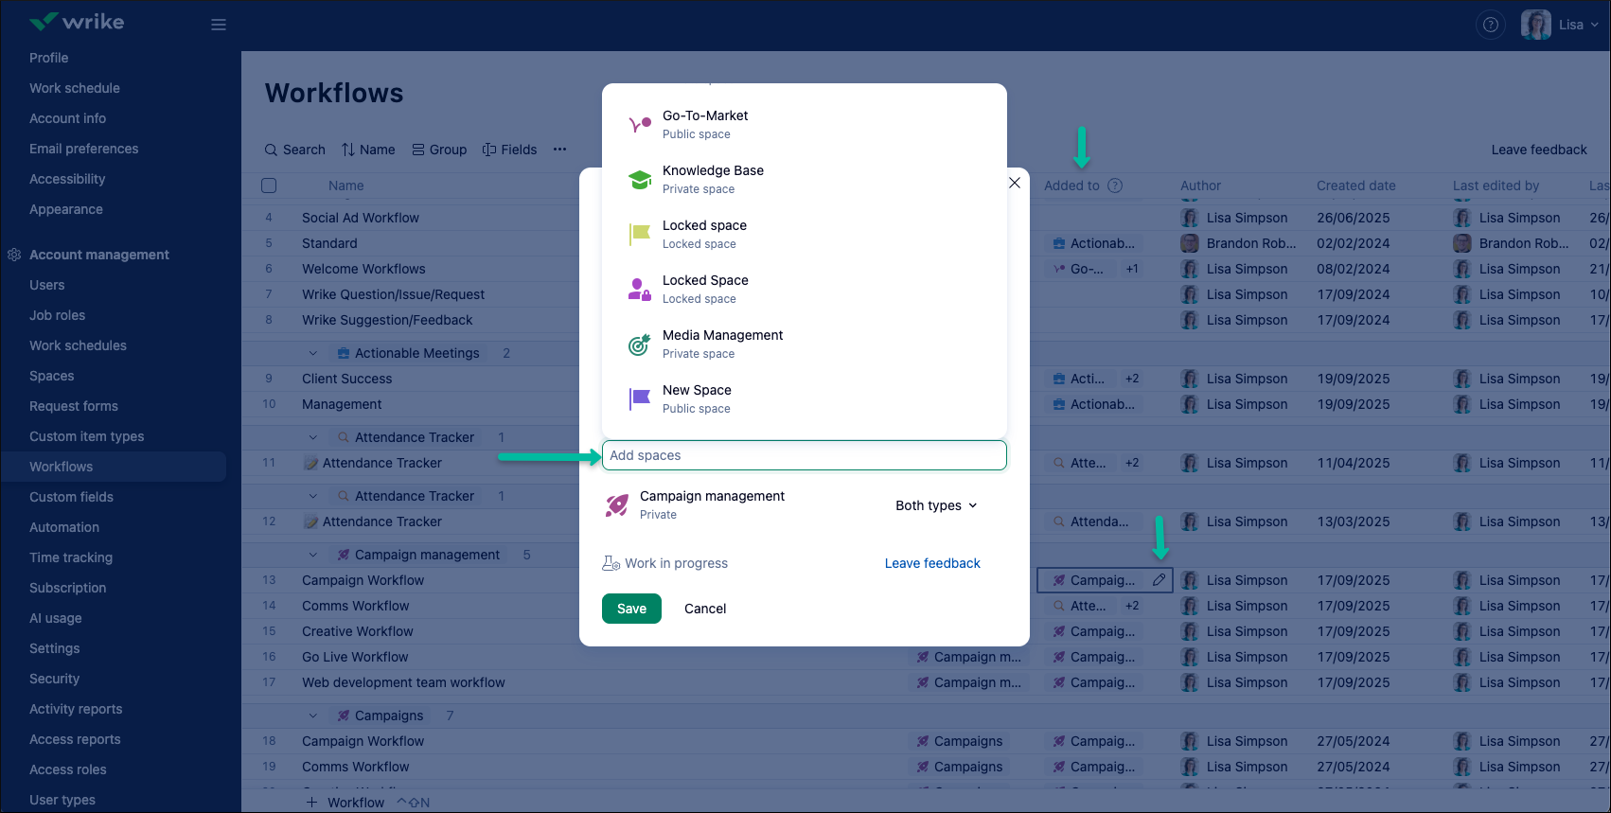The image size is (1611, 813).
Task: Click the Fields column icon
Action: [489, 150]
